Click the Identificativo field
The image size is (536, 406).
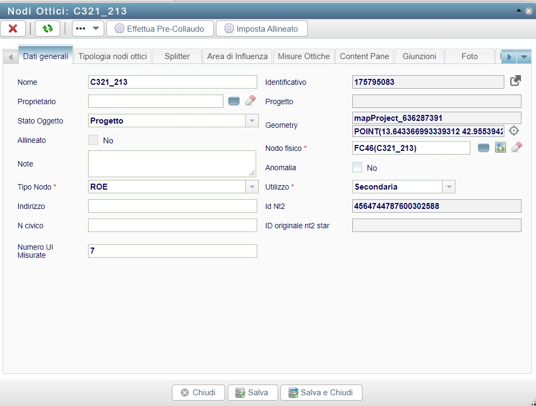tap(428, 82)
